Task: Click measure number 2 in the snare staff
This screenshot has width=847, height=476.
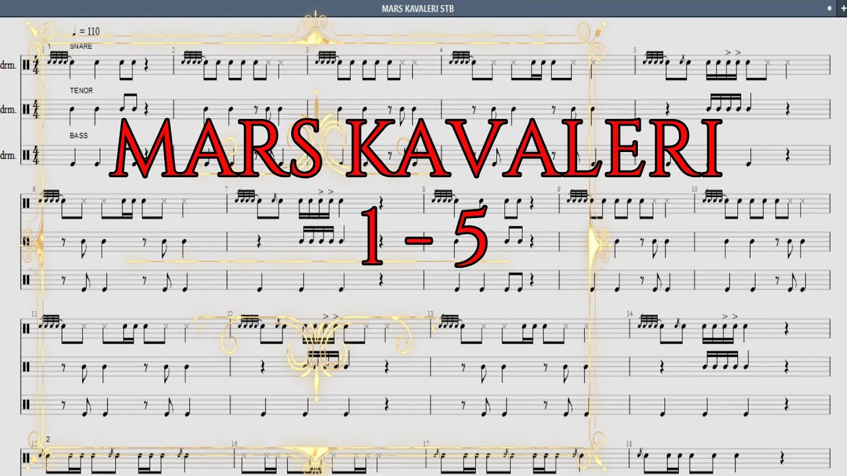Action: [x=173, y=50]
